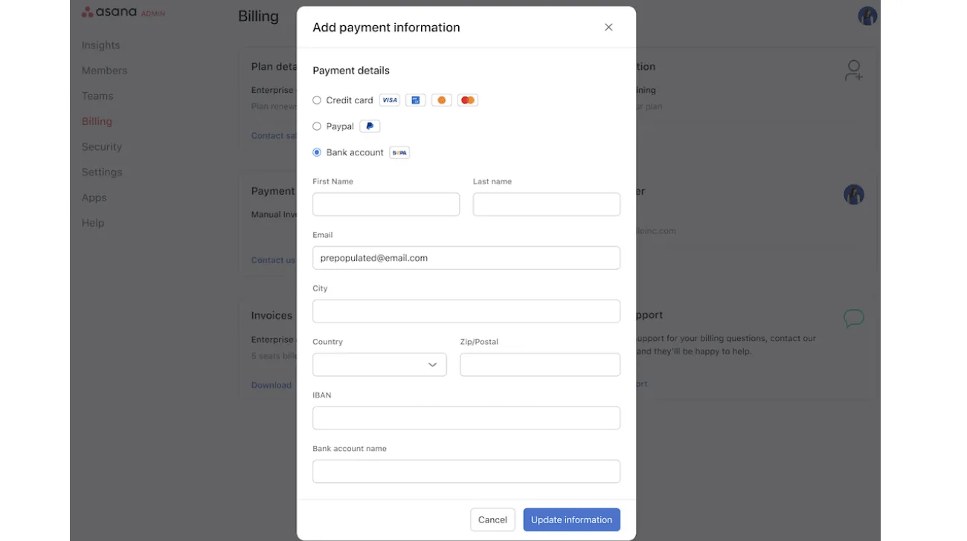Click the Cancel button
Viewport: 967px width, 541px height.
click(492, 519)
